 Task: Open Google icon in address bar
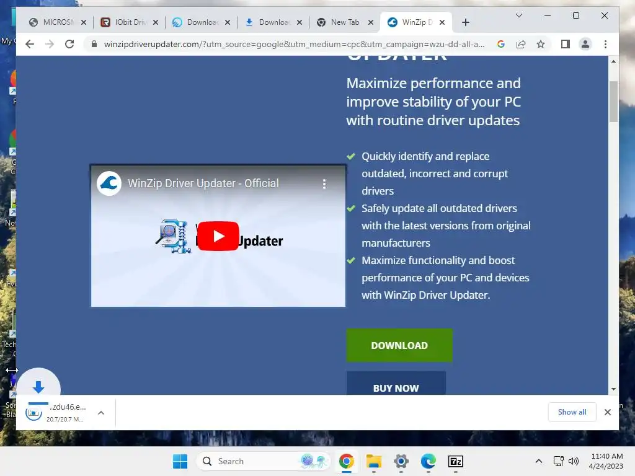[501, 44]
